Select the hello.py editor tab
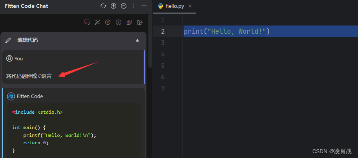This screenshot has width=358, height=158. click(x=174, y=6)
